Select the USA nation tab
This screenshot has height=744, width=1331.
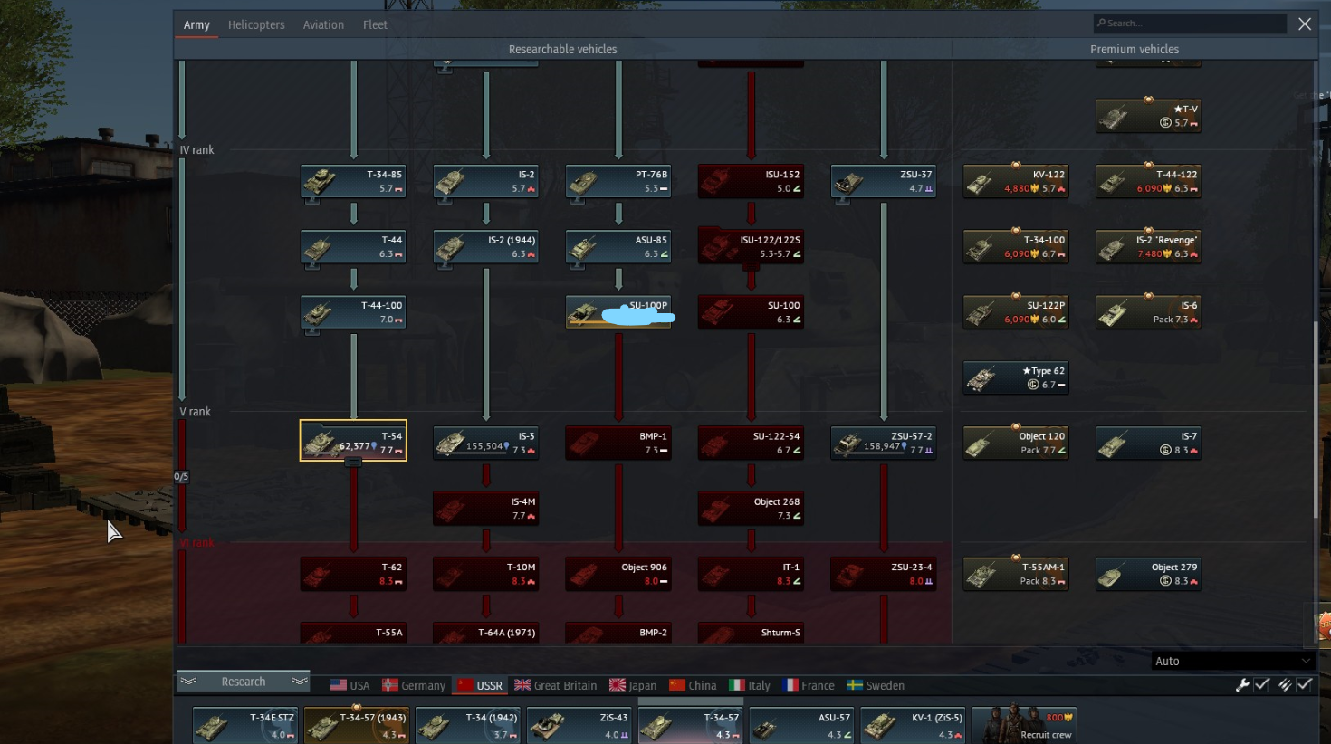[x=350, y=685]
